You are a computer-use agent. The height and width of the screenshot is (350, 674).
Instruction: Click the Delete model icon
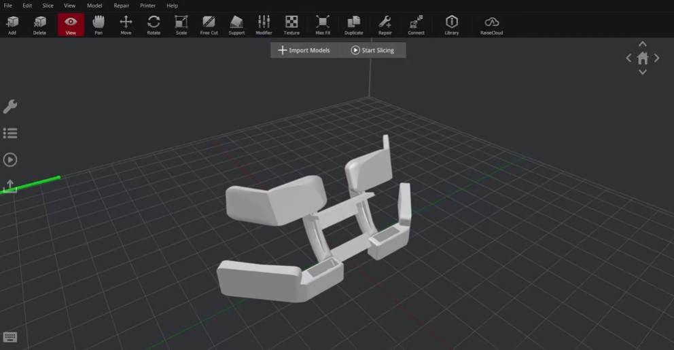(x=39, y=25)
